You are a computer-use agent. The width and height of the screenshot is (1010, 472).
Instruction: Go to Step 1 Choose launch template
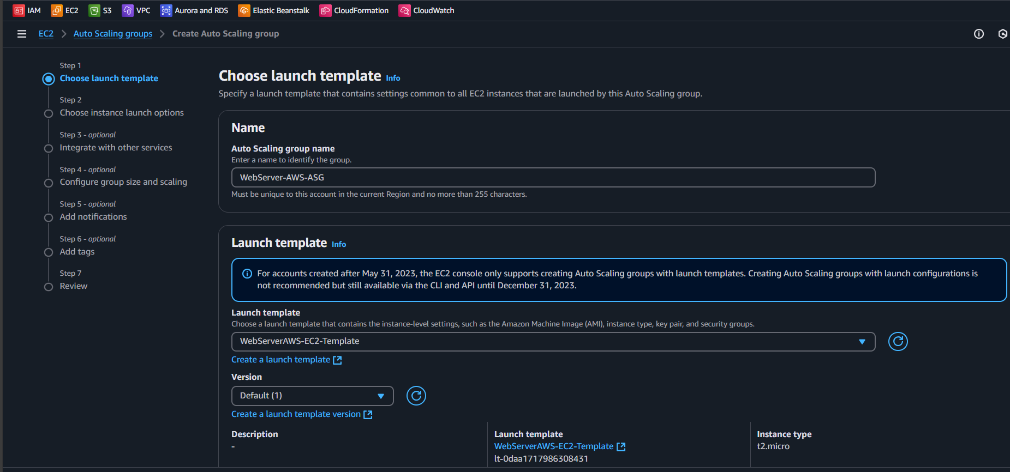(x=109, y=78)
